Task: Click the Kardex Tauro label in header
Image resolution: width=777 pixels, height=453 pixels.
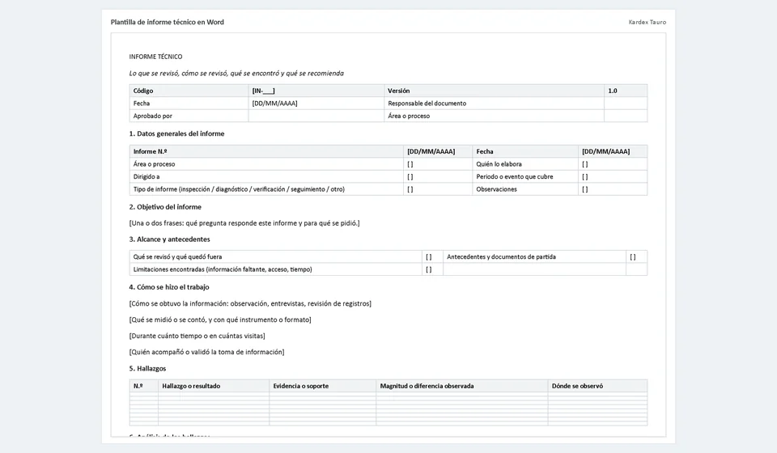Action: click(x=647, y=23)
